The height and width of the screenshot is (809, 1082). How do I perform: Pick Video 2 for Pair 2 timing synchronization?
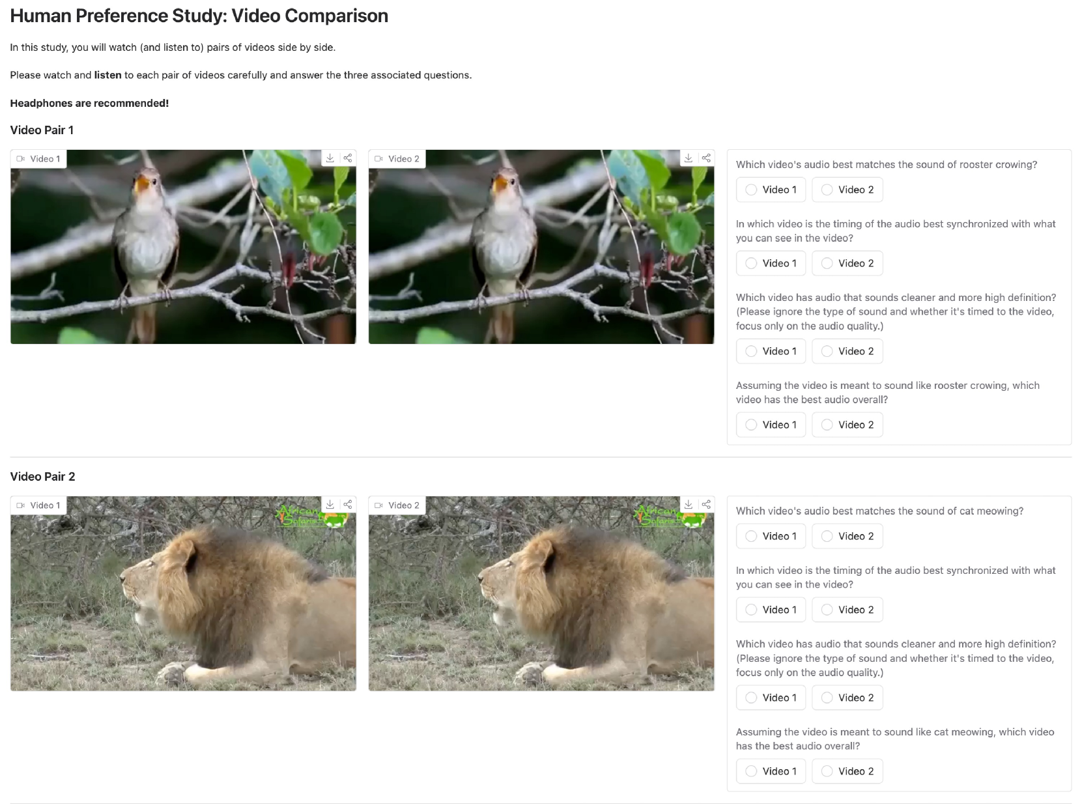point(847,610)
